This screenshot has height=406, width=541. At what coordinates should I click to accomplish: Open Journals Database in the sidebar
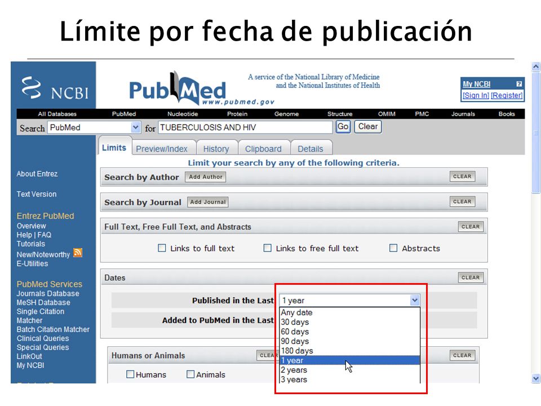48,293
